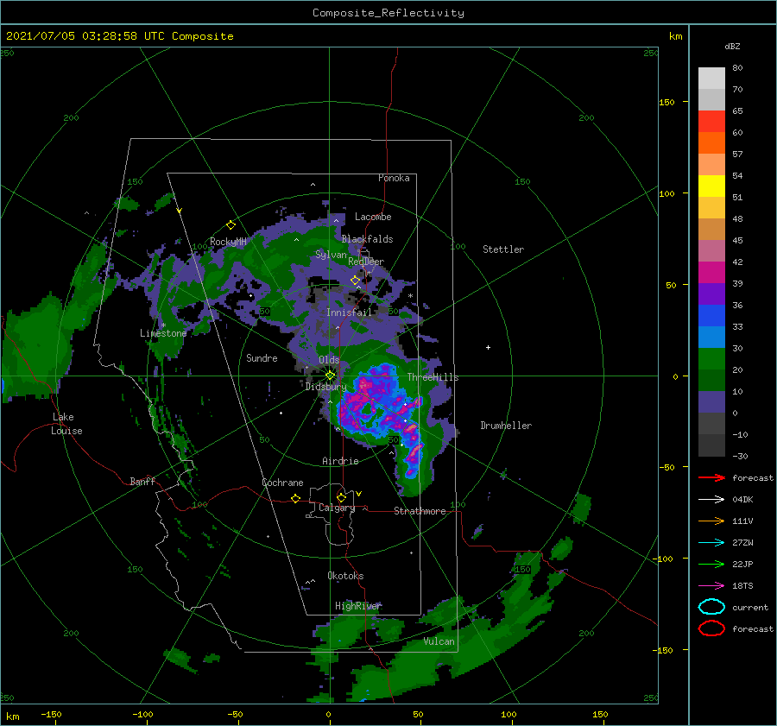Click the Blackfalds label
The image size is (777, 726).
(367, 239)
